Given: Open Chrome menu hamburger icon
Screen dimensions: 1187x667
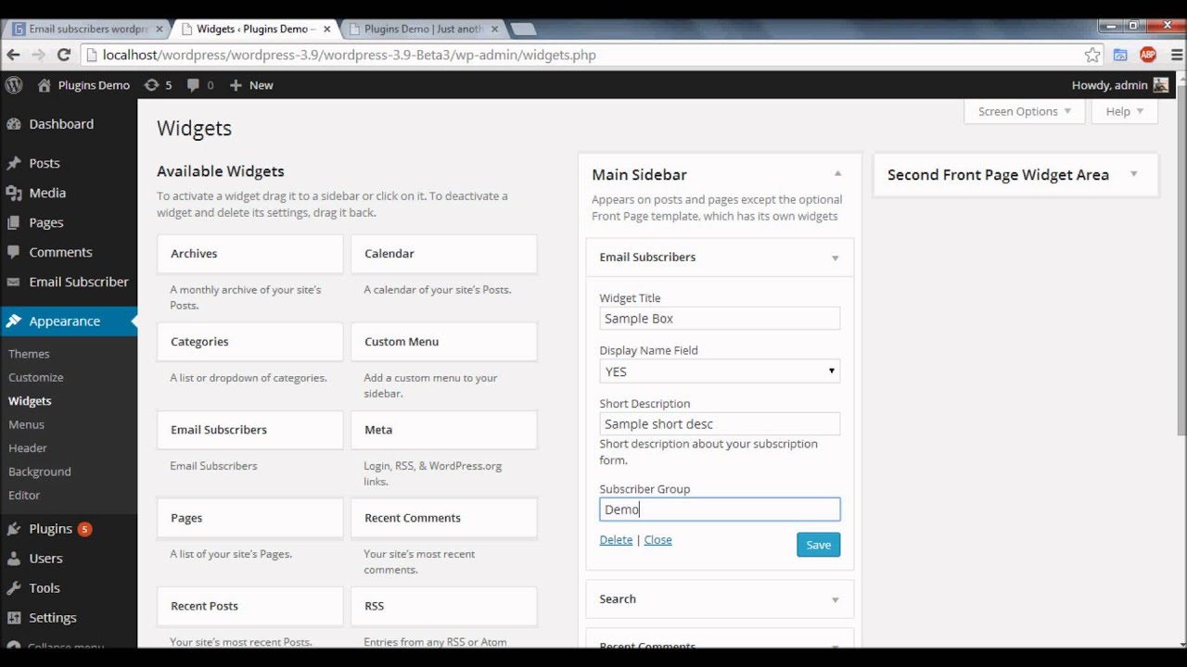Looking at the screenshot, I should (1176, 55).
